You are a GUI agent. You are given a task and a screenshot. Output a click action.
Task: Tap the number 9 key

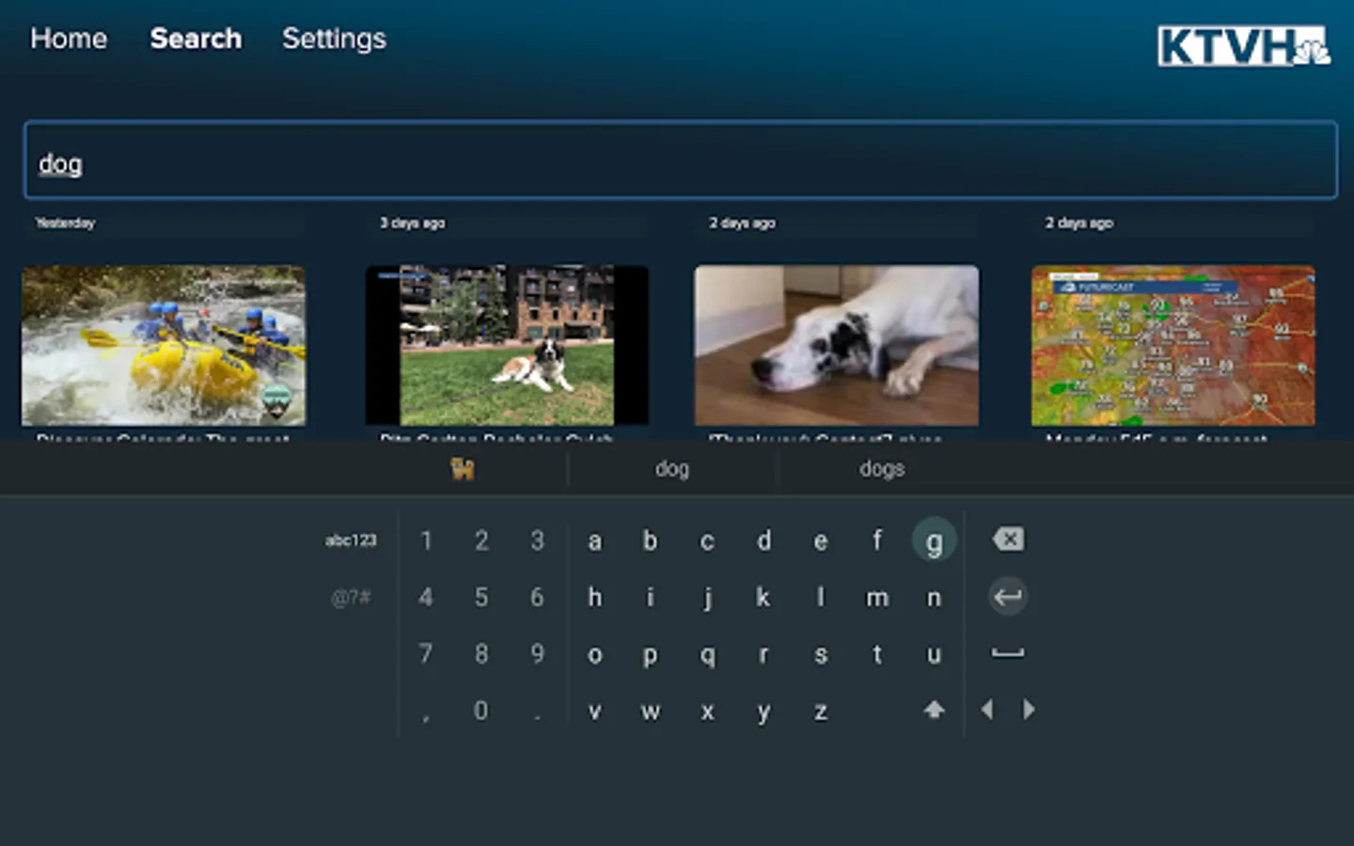[x=537, y=653]
